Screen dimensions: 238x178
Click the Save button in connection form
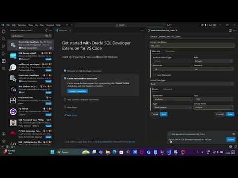click(230, 114)
